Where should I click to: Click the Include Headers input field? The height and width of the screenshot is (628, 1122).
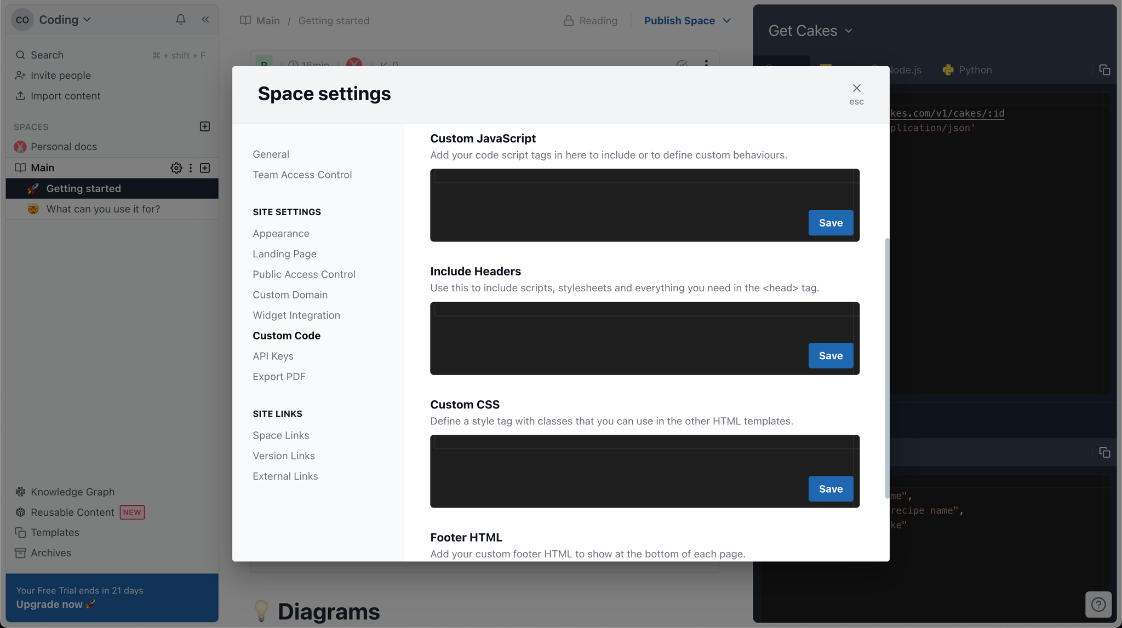(645, 337)
